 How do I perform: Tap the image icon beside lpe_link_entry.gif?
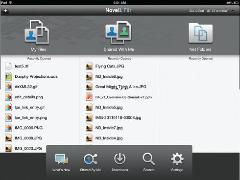point(8,107)
